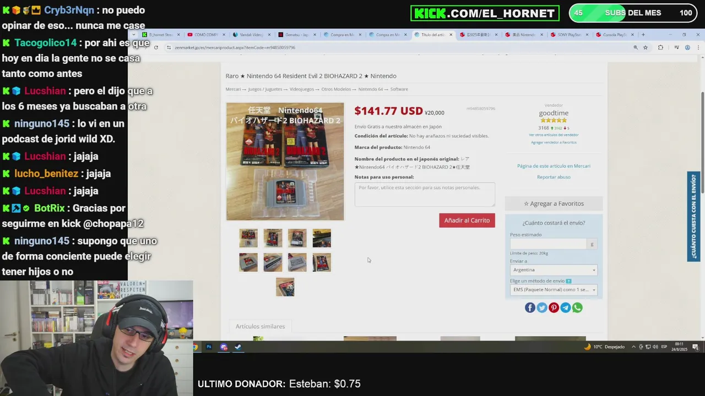This screenshot has height=396, width=705.
Task: Share product via WhatsApp icon
Action: click(577, 307)
